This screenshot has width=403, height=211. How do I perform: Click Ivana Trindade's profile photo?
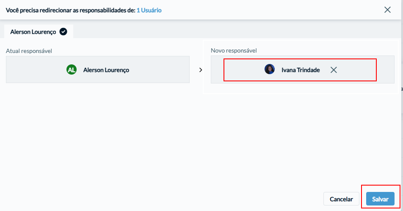point(270,69)
